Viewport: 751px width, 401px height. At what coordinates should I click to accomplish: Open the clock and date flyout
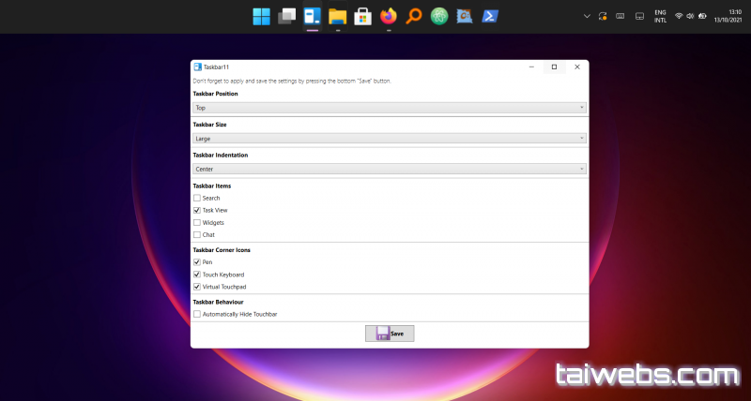(728, 16)
